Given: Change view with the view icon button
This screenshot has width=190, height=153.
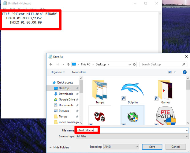Looking at the screenshot, I should click(x=170, y=72).
